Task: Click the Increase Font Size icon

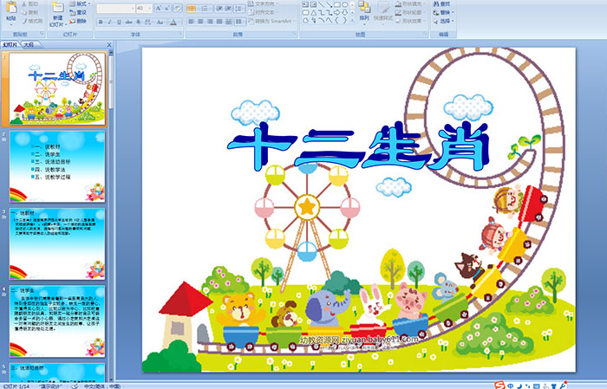Action: [x=159, y=9]
